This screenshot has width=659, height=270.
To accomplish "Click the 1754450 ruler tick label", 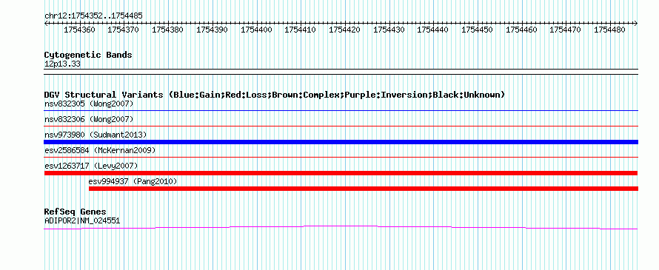I will click(478, 30).
